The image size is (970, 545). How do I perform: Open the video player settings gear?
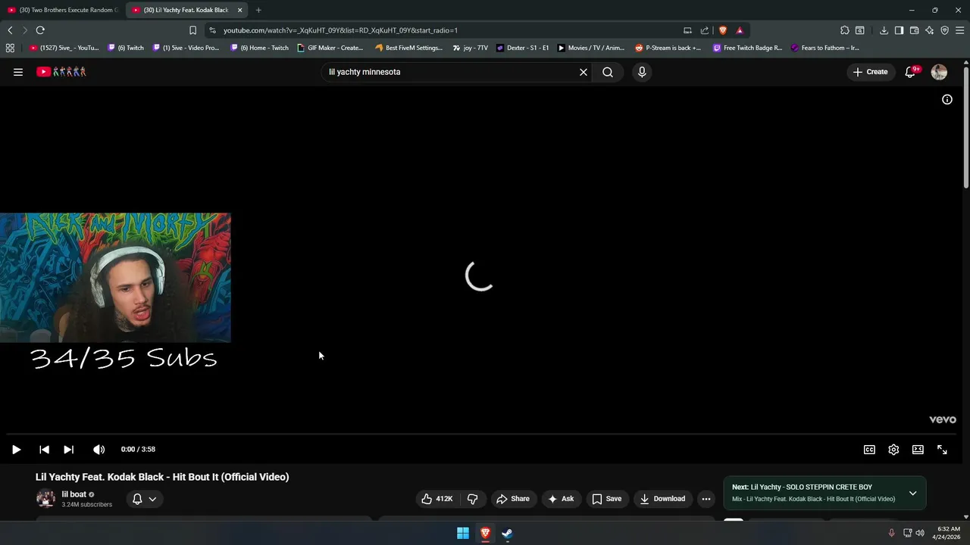893,450
